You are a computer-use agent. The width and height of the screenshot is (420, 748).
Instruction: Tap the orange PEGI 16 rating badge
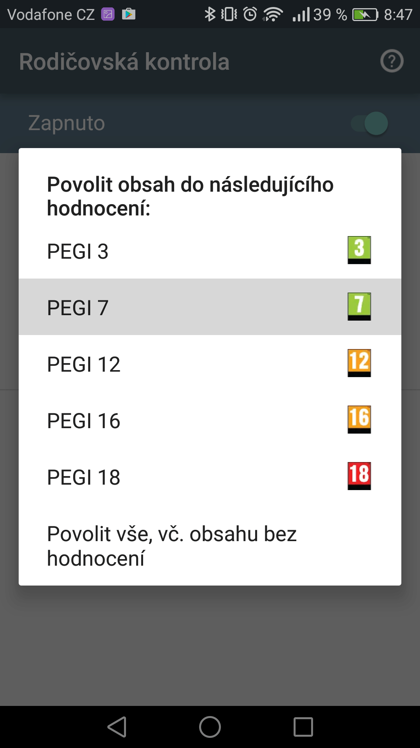click(359, 420)
